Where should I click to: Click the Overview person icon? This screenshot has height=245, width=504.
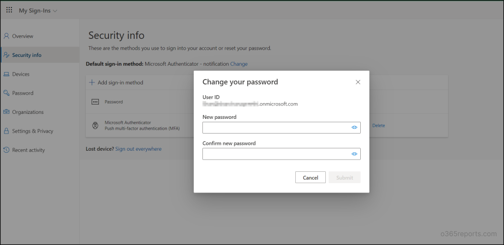6,36
